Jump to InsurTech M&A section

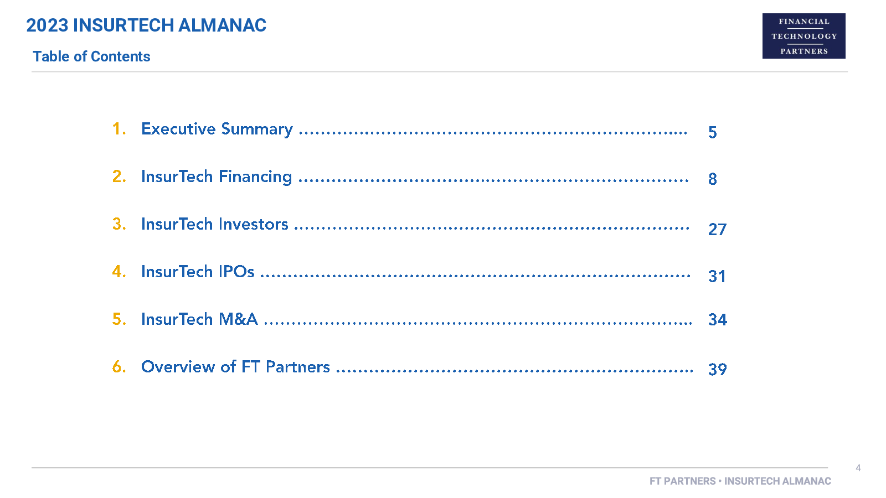pyautogui.click(x=199, y=319)
